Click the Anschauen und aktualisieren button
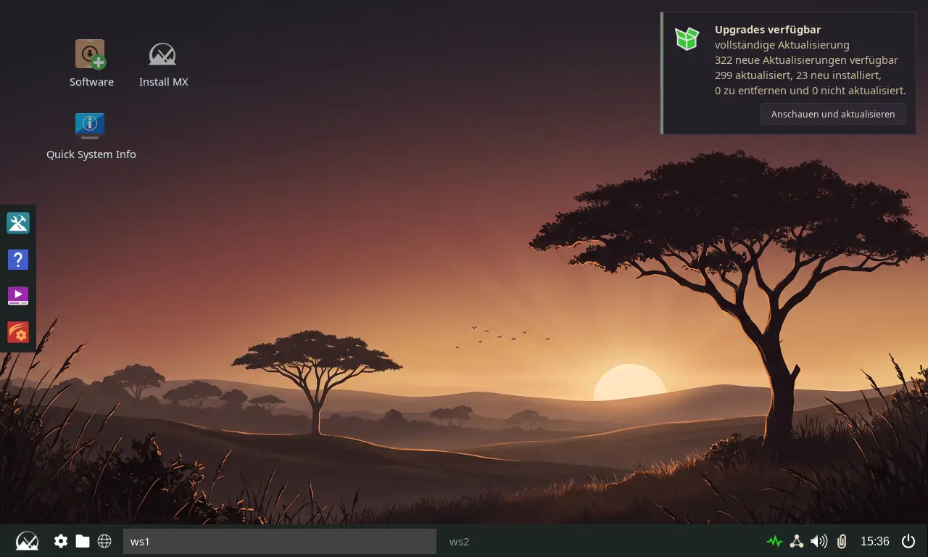 [x=833, y=114]
